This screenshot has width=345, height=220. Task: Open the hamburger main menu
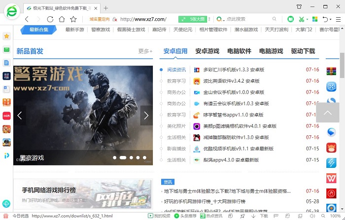[339, 19]
